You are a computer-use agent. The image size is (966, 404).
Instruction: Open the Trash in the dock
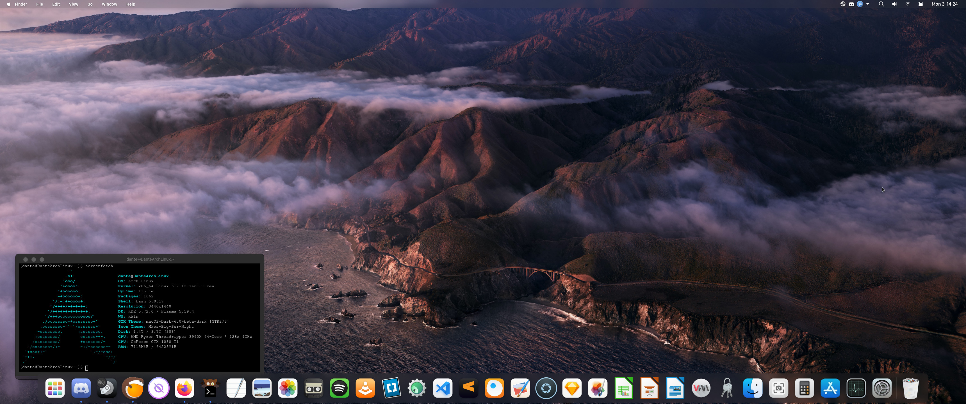pos(910,388)
